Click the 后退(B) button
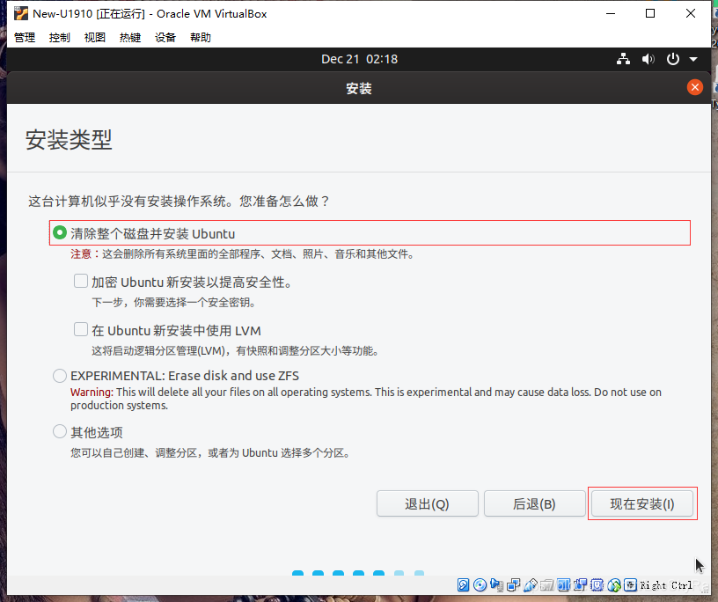The width and height of the screenshot is (718, 602). (x=534, y=504)
